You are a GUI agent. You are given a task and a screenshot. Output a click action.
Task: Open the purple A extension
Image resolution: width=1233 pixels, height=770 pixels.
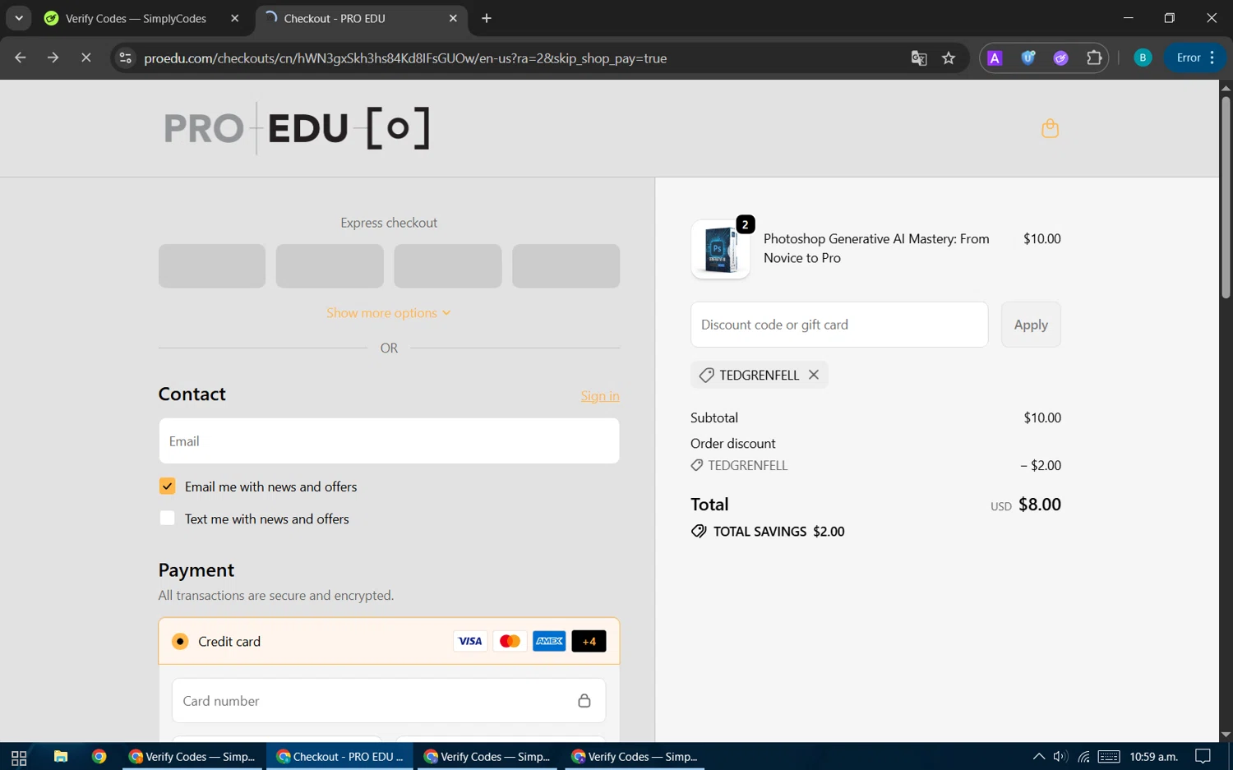click(995, 58)
